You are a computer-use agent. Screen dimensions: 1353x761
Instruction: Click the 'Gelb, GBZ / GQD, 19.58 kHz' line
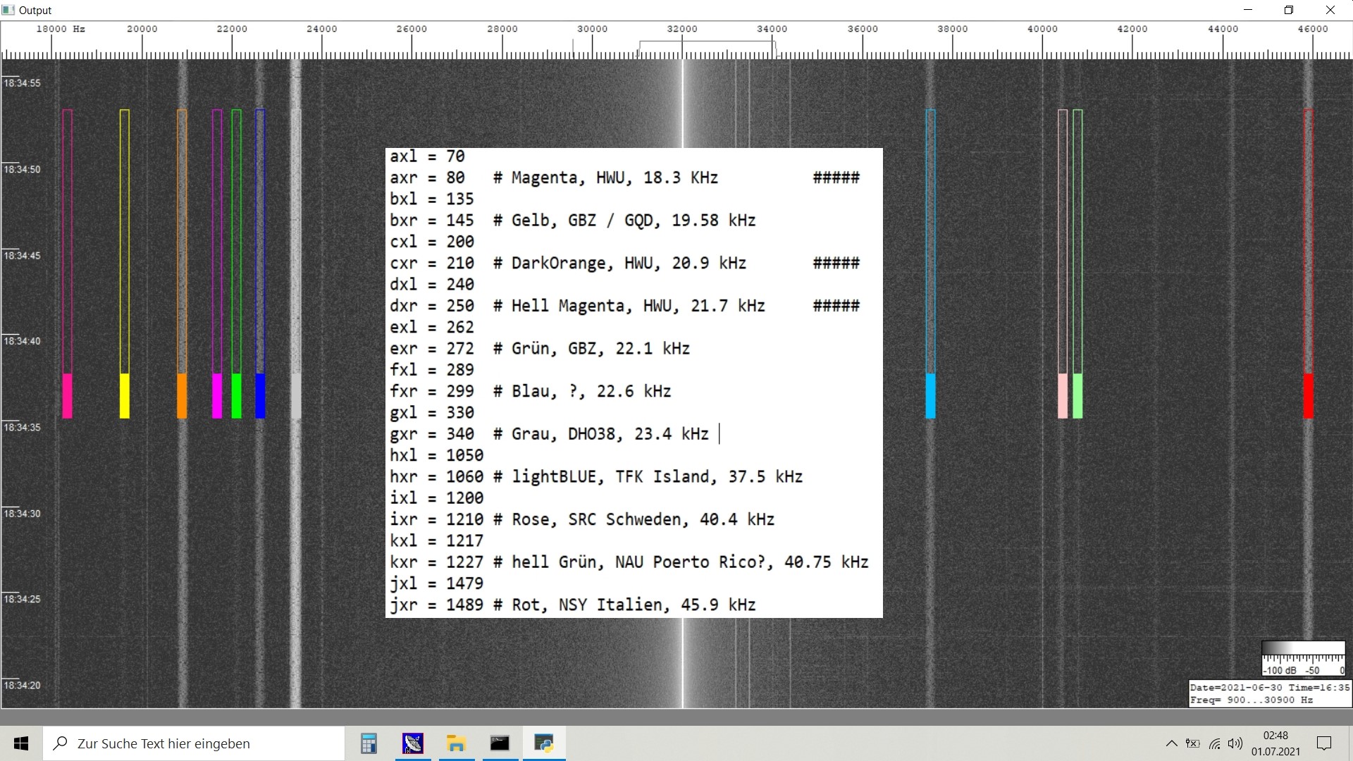click(x=634, y=221)
